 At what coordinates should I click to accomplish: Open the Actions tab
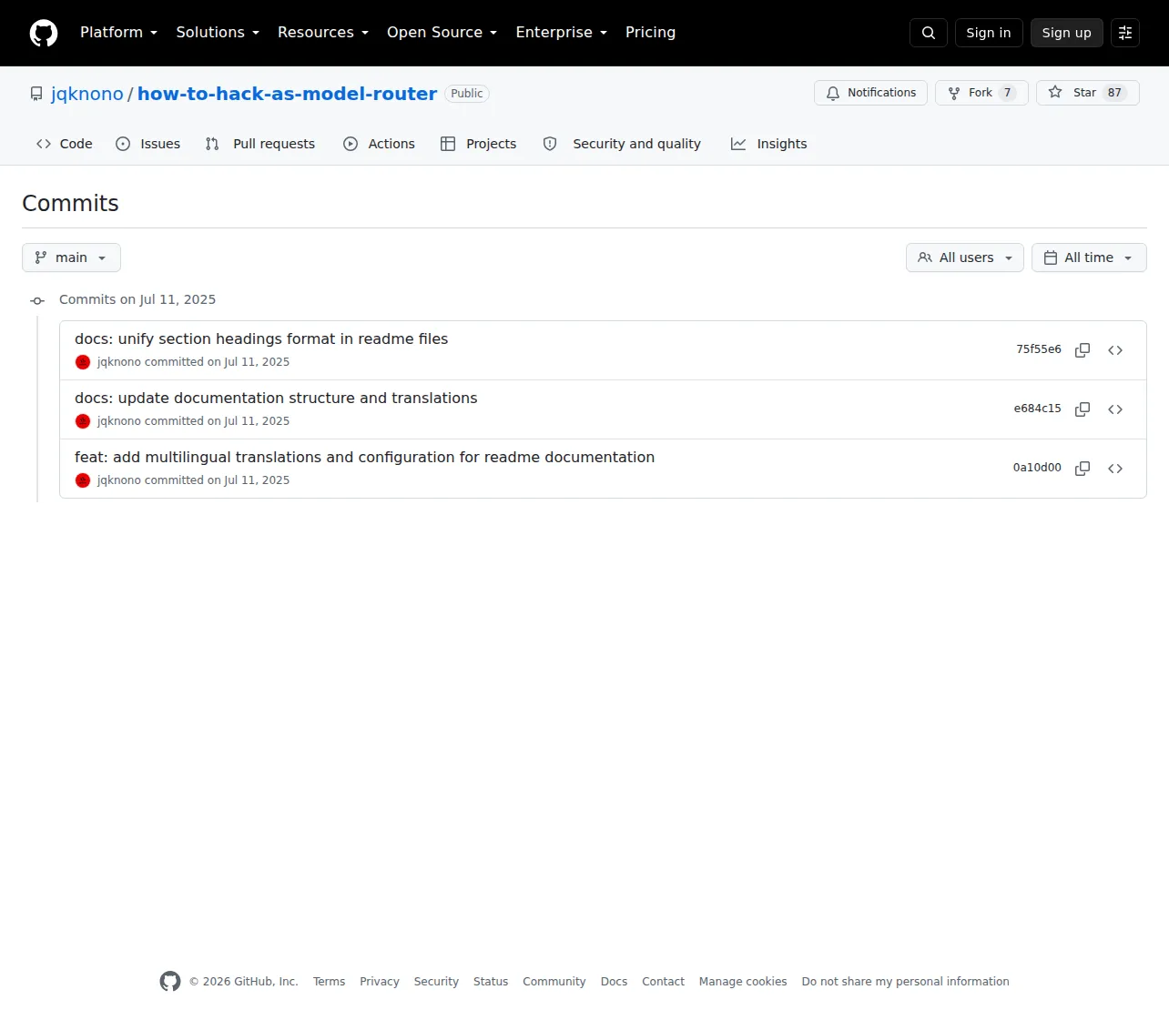pos(379,144)
